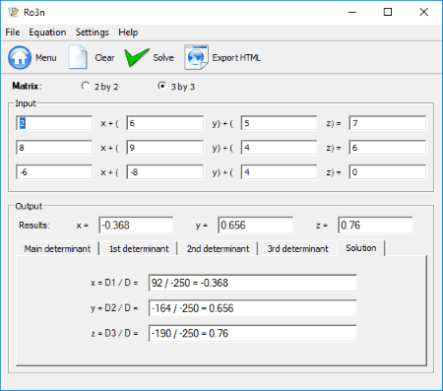The height and width of the screenshot is (391, 443).
Task: Focus first row y coefficient field containing 6
Action: (x=165, y=123)
